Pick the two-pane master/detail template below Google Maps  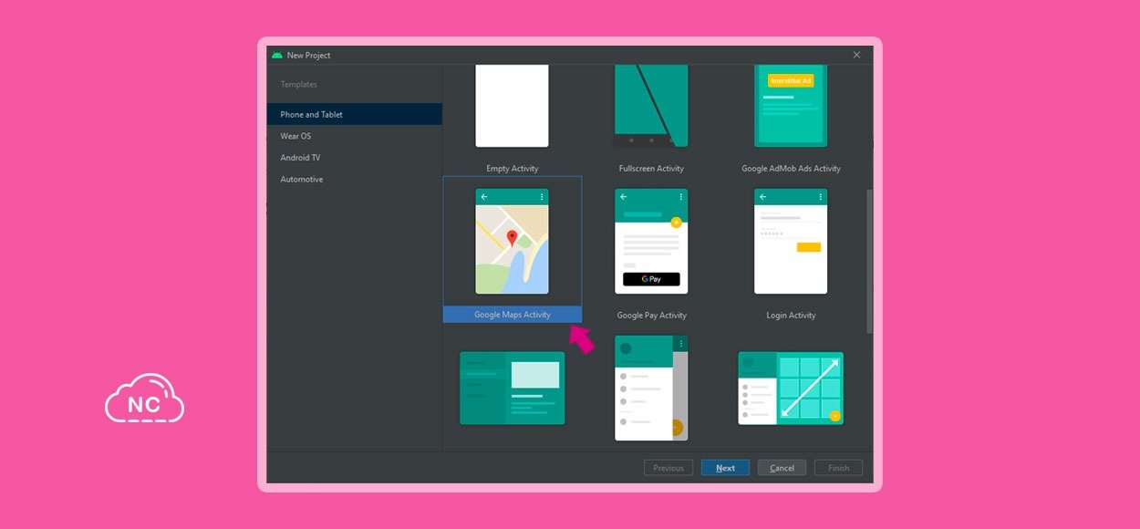tap(512, 388)
